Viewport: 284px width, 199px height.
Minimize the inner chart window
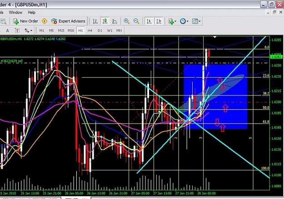pyautogui.click(x=268, y=12)
